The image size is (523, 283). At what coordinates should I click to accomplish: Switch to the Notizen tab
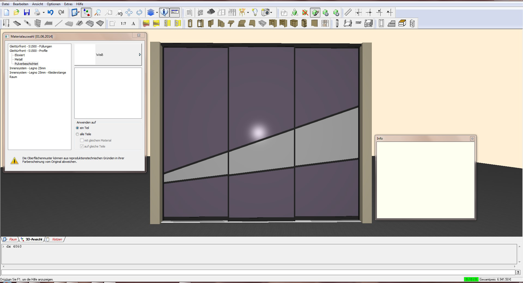pos(57,239)
